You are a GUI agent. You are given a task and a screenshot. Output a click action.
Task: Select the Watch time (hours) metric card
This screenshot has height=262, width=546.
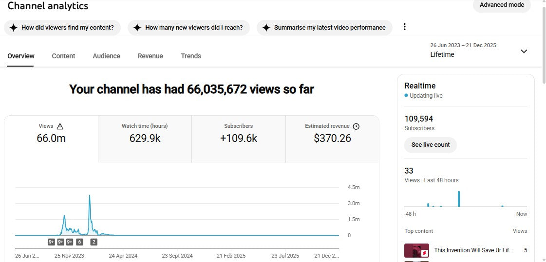pyautogui.click(x=145, y=139)
